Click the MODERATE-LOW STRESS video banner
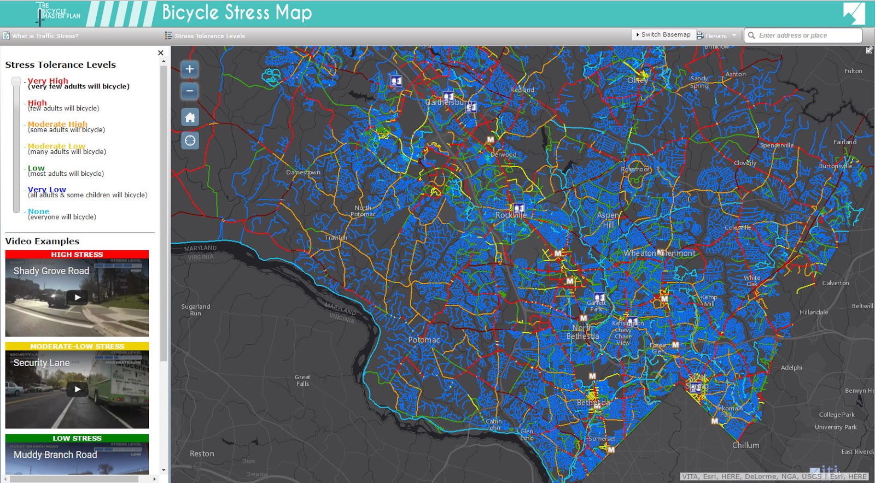 [x=77, y=346]
